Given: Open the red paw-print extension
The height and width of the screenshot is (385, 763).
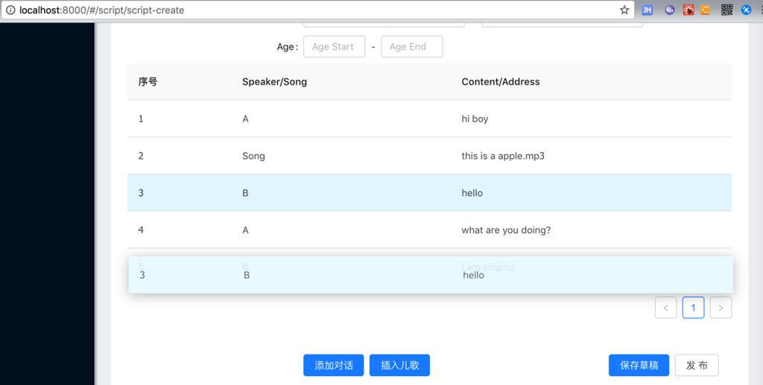Looking at the screenshot, I should (688, 10).
